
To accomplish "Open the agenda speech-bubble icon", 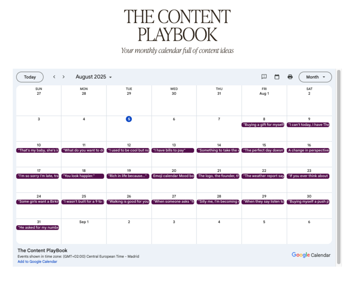I will (x=264, y=77).
